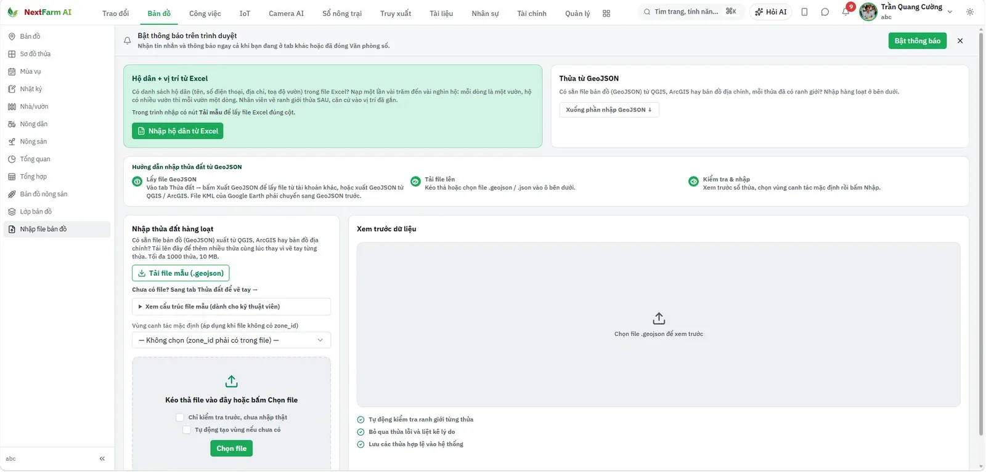Select 'Nhập file bản đồ' in the sidebar
This screenshot has height=472, width=986.
pos(57,230)
